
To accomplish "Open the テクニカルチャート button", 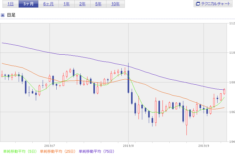I will point(213,4).
